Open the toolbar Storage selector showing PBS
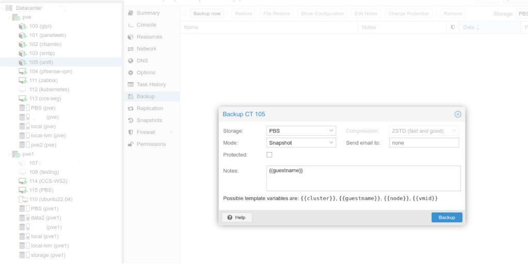Screen dimensions: 528x264 point(522,14)
